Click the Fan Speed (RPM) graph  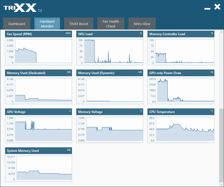43,51
